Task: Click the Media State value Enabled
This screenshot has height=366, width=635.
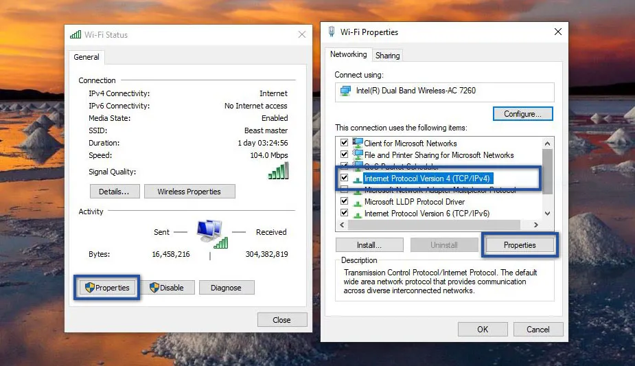Action: [x=275, y=118]
